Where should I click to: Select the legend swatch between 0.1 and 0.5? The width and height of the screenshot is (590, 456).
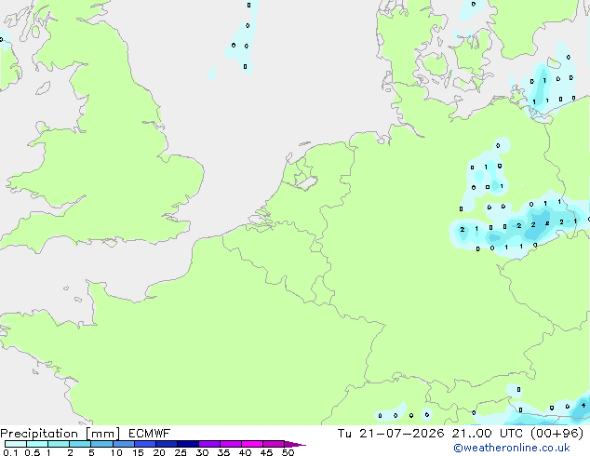point(16,444)
